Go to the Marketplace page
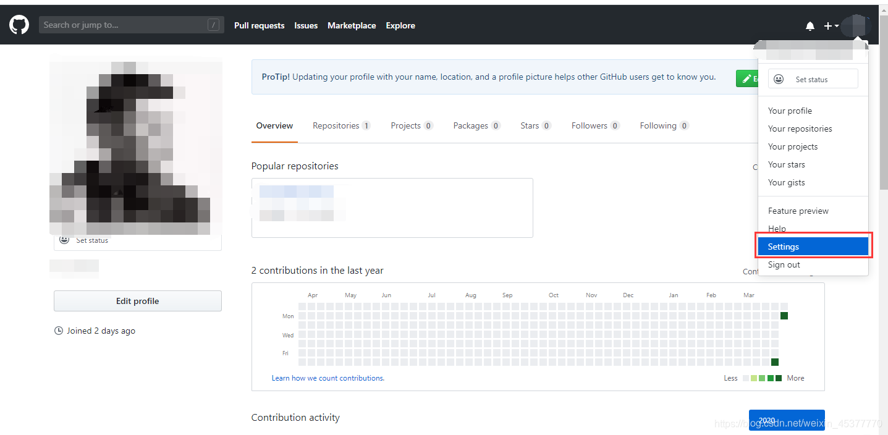Screen dimensions: 888x435 point(352,25)
